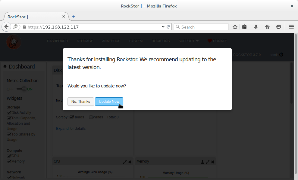Uncheck CPU widget checkbox
Image resolution: width=298 pixels, height=180 pixels.
tap(9, 156)
